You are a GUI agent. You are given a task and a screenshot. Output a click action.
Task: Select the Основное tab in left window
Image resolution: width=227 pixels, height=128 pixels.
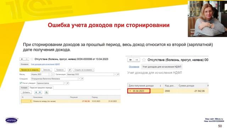pyautogui.click(x=24, y=64)
